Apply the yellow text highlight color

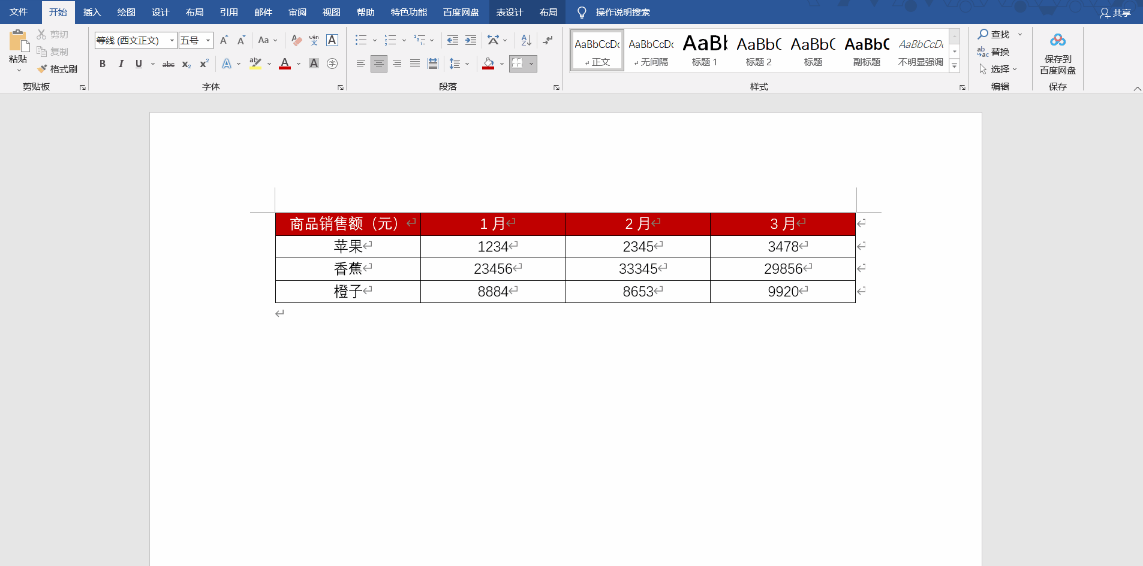pos(255,63)
